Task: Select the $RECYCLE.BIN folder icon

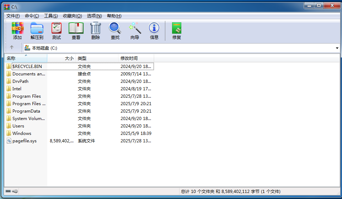Action: [9, 66]
